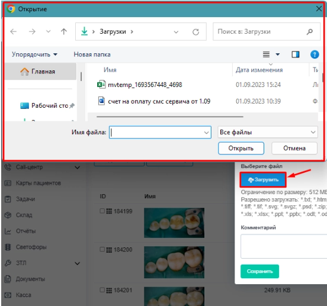Open the blue help question mark

tap(315, 54)
